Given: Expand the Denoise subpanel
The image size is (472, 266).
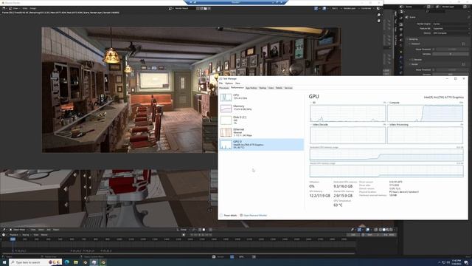Looking at the screenshot, I should point(415,60).
